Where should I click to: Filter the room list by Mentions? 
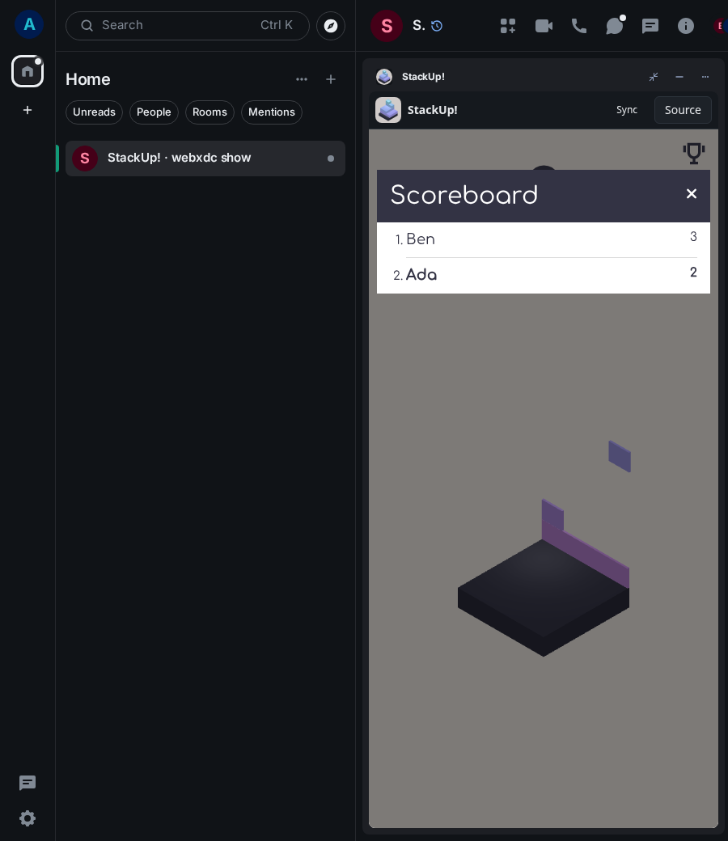click(272, 112)
